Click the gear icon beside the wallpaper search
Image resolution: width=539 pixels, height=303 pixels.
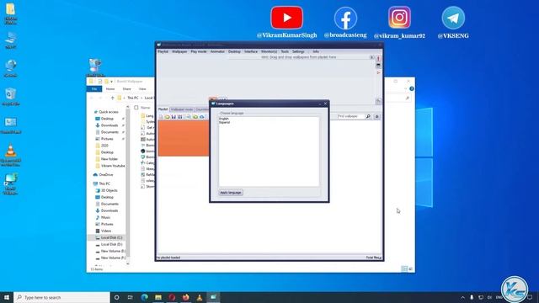[x=376, y=117]
